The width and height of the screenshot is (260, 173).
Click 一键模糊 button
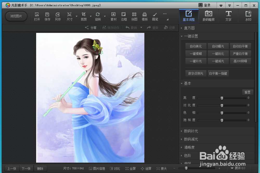click(196, 54)
